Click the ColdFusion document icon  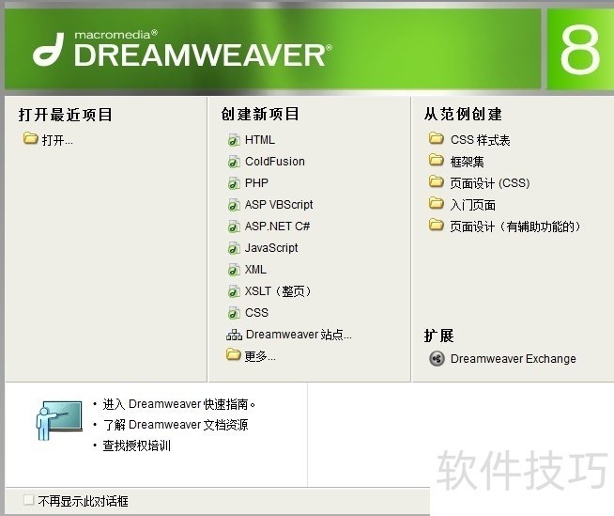point(234,162)
